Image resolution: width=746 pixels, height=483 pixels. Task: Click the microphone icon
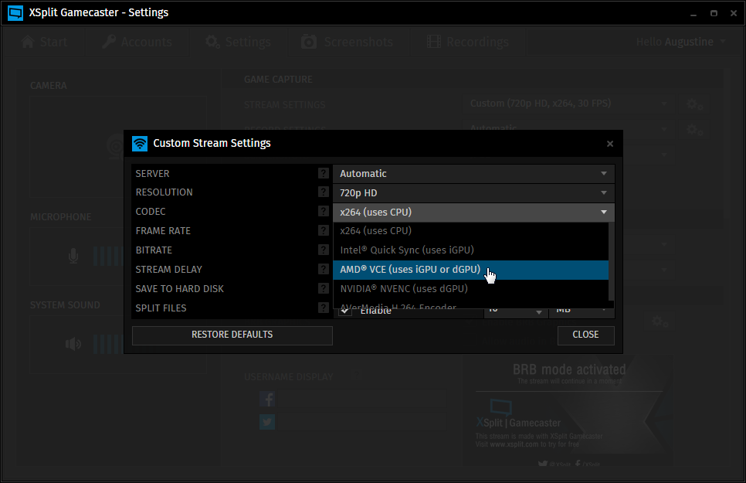coord(73,256)
